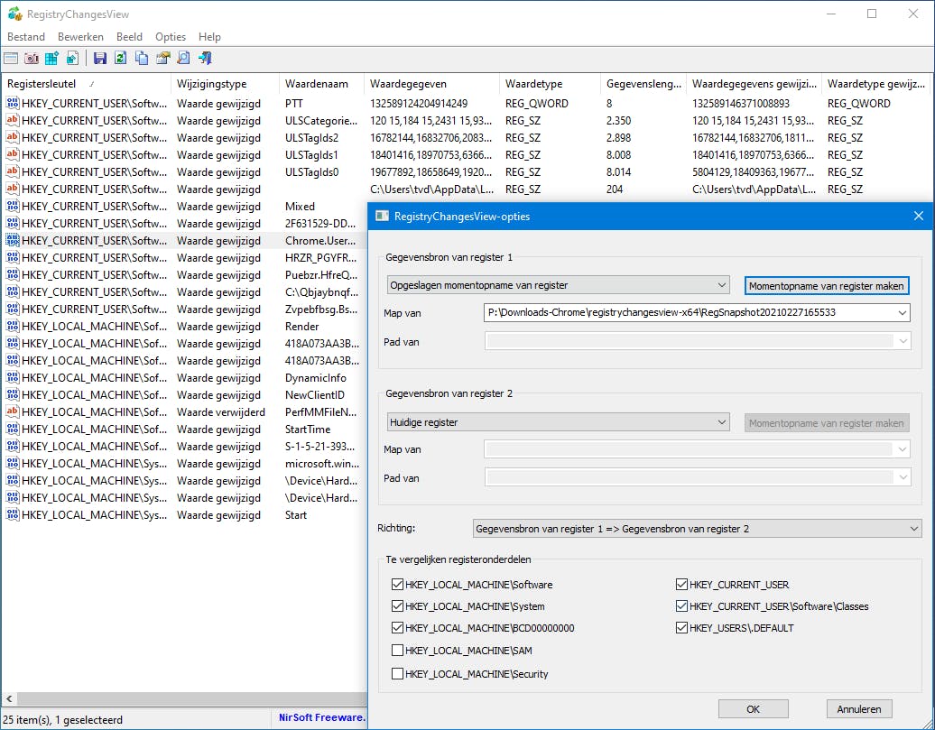Viewport: 935px width, 730px height.
Task: Expand the 'Huidige register' data source dropdown
Action: tap(557, 421)
